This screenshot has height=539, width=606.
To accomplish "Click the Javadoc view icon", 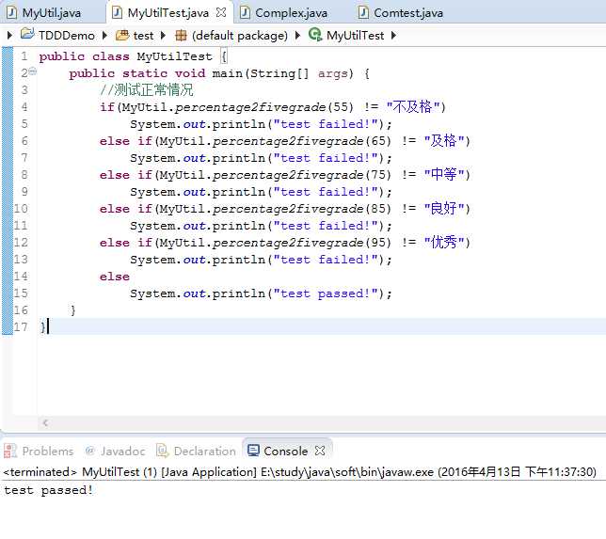I will coord(90,451).
